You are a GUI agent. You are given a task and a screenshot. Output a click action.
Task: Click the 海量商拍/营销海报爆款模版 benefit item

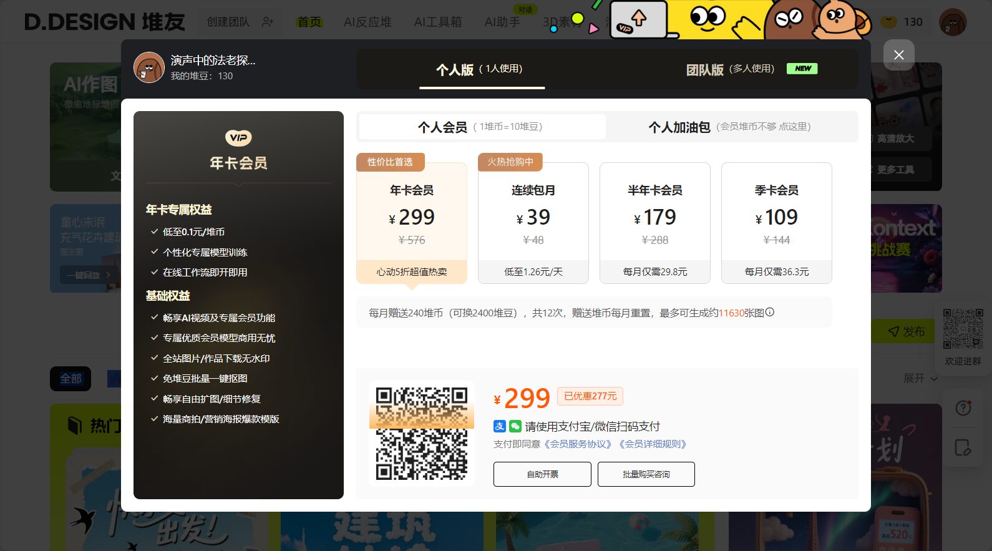[221, 419]
